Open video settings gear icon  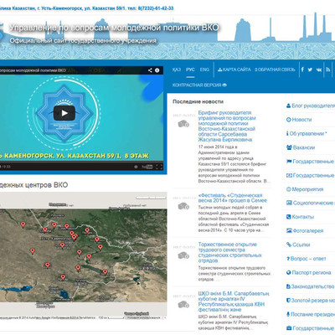tap(136, 167)
